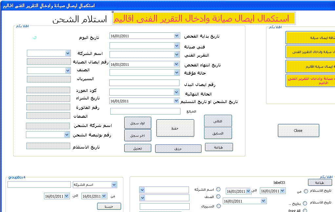Choose the تاريخ الاستلام من radio option
Viewport: 335px width, 212px height.
(x=306, y=191)
